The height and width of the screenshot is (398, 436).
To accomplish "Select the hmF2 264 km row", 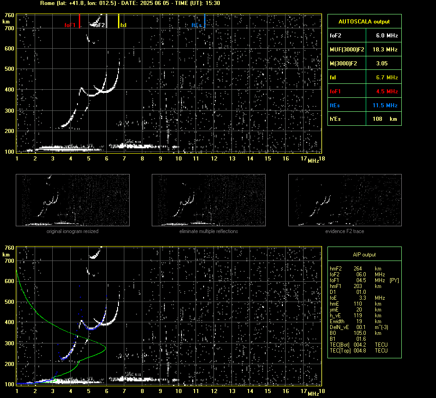I will pyautogui.click(x=355, y=269).
